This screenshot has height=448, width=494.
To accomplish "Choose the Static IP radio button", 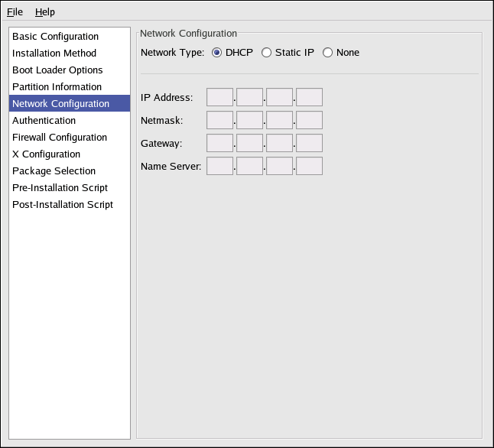I will [267, 53].
